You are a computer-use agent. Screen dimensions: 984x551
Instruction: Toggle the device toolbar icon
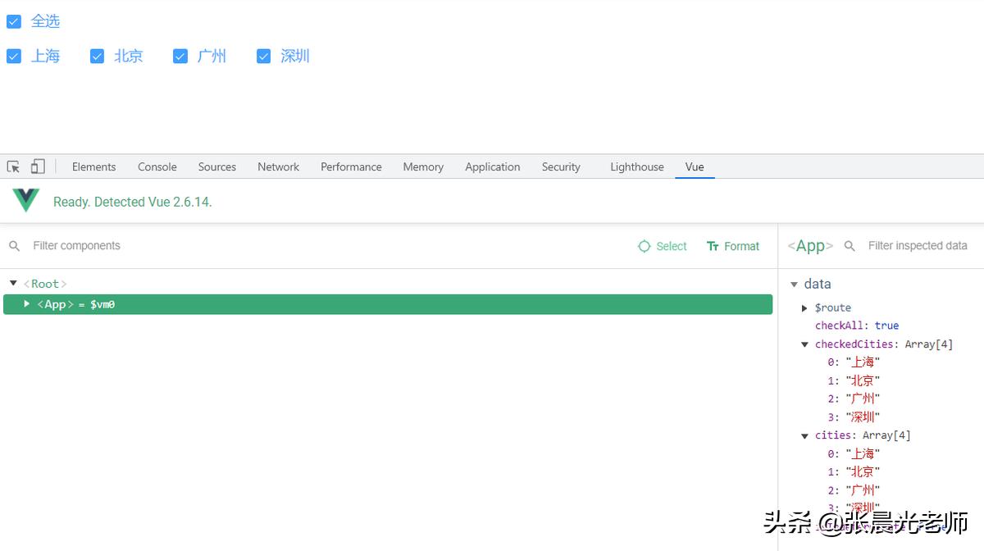38,166
